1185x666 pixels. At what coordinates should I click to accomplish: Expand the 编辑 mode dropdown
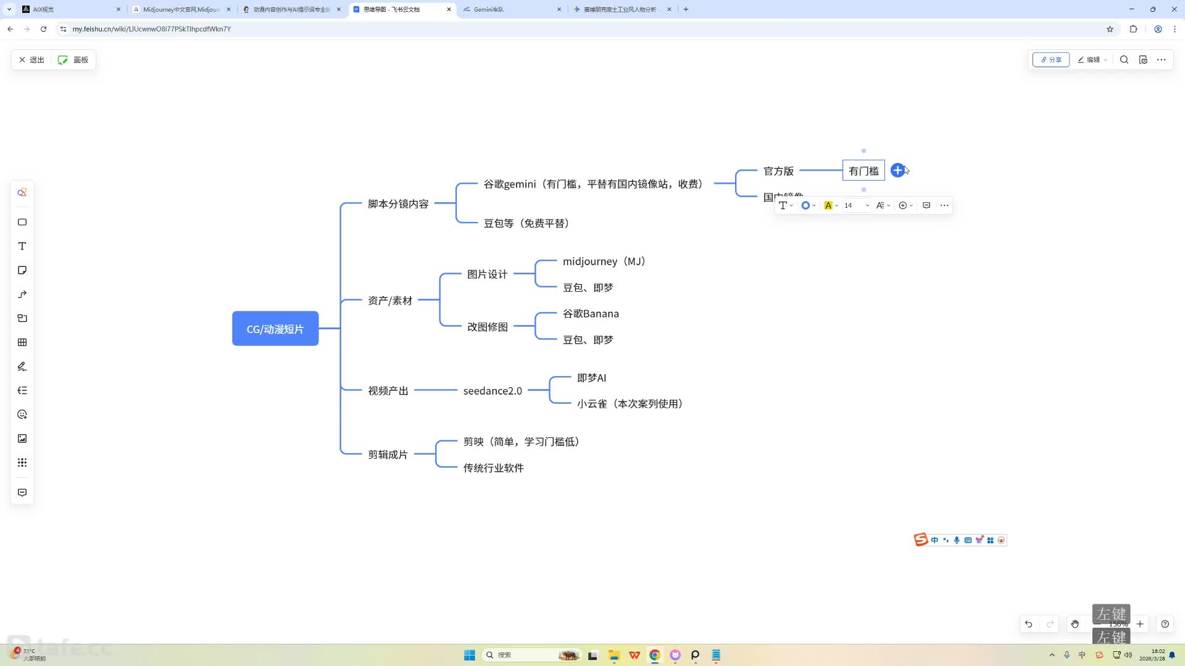(1092, 60)
